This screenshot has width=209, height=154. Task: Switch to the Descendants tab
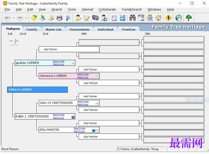pos(80,29)
